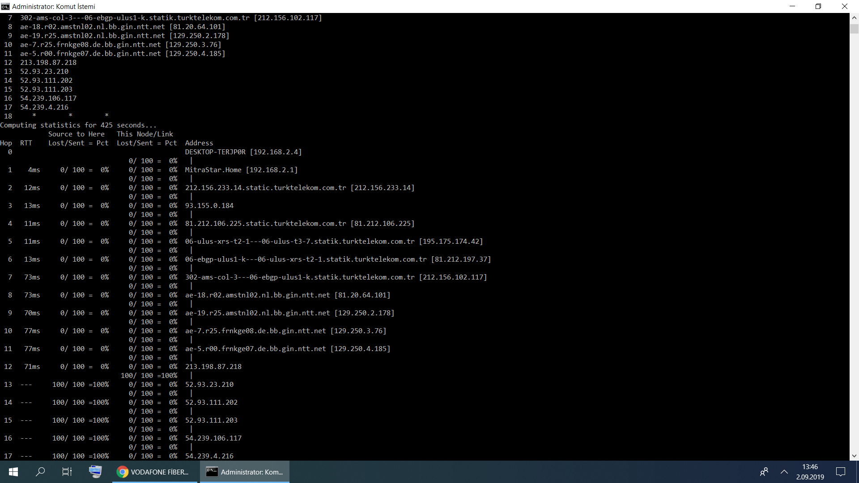Click hop 13 lost/sent '100/ 100 =100%'
859x483 pixels.
(81, 385)
